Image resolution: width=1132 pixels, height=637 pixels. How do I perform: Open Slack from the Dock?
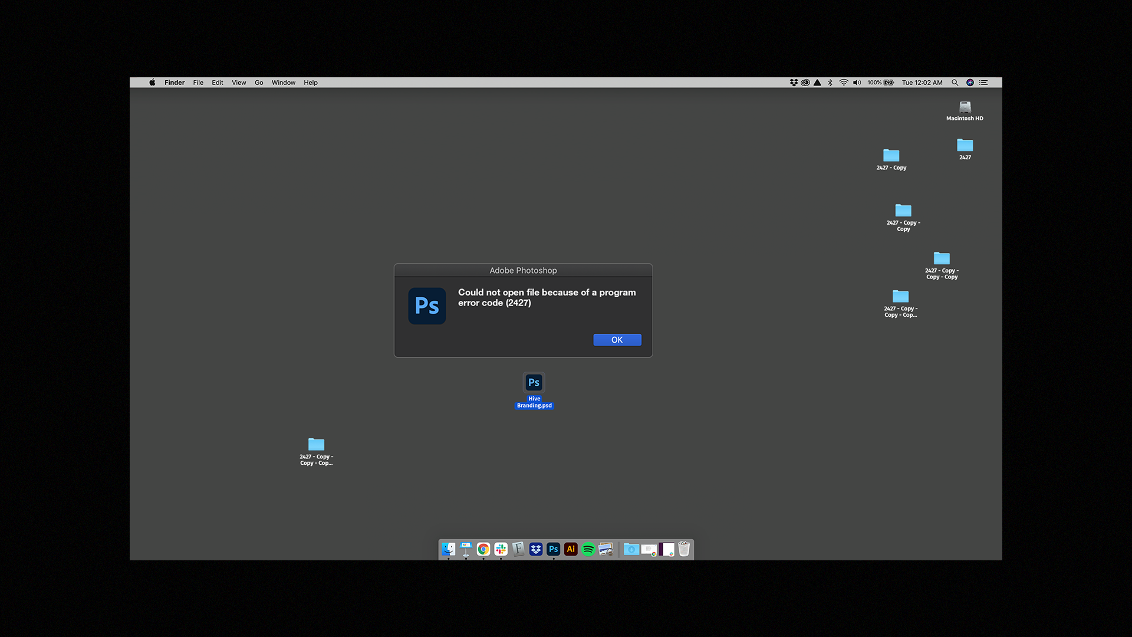pos(501,549)
